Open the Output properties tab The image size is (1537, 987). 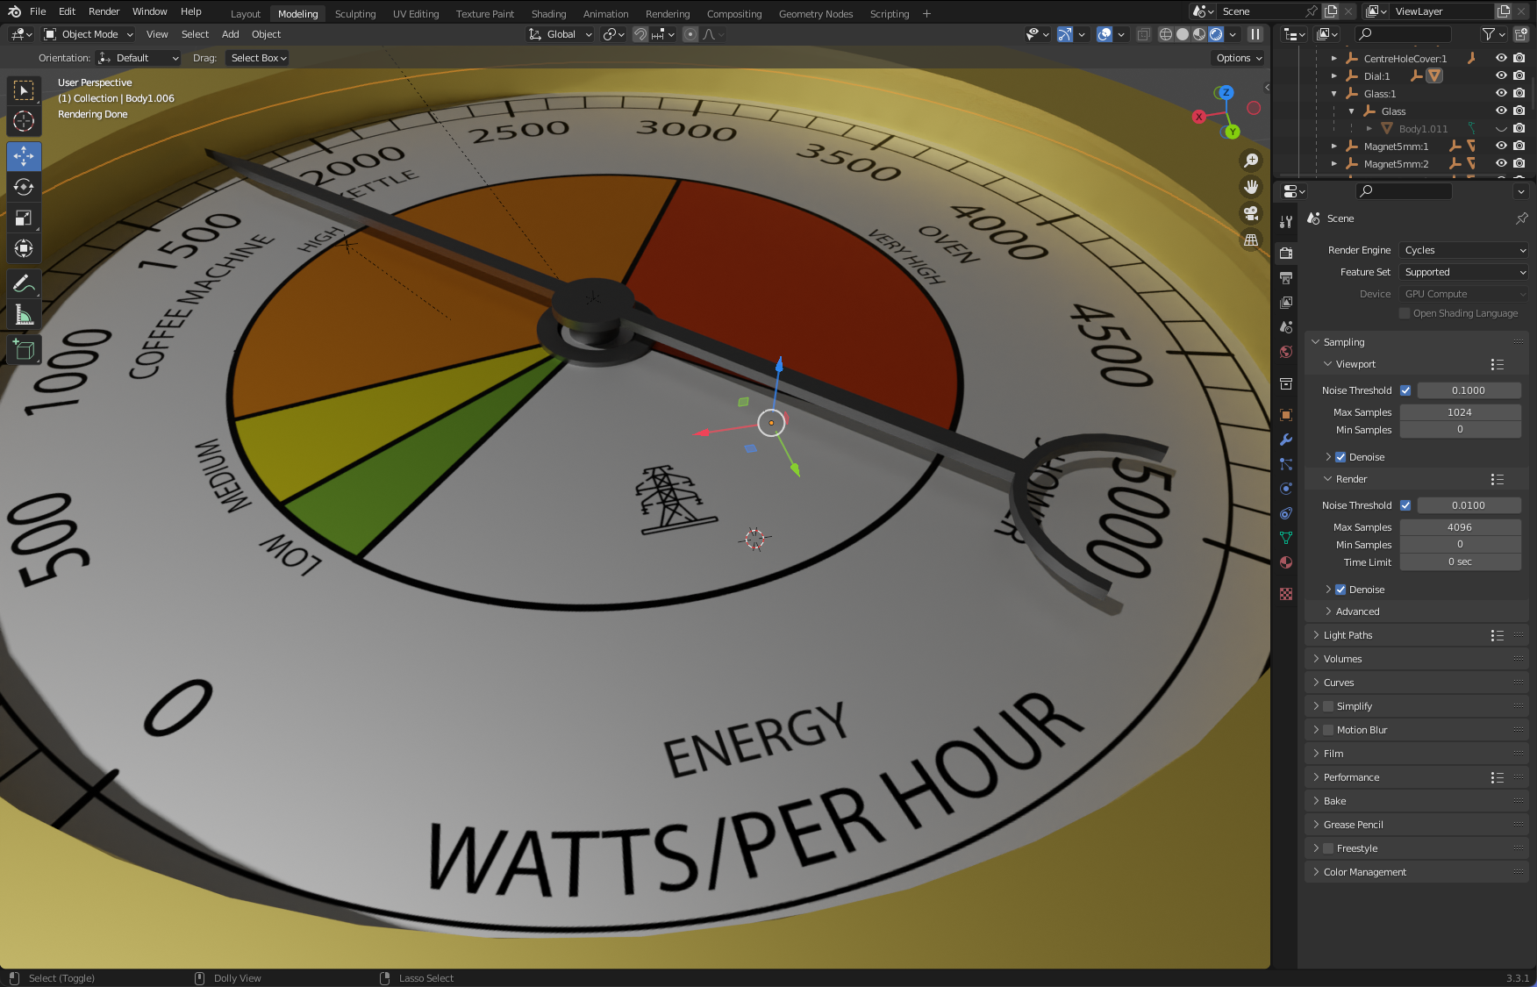pos(1286,277)
